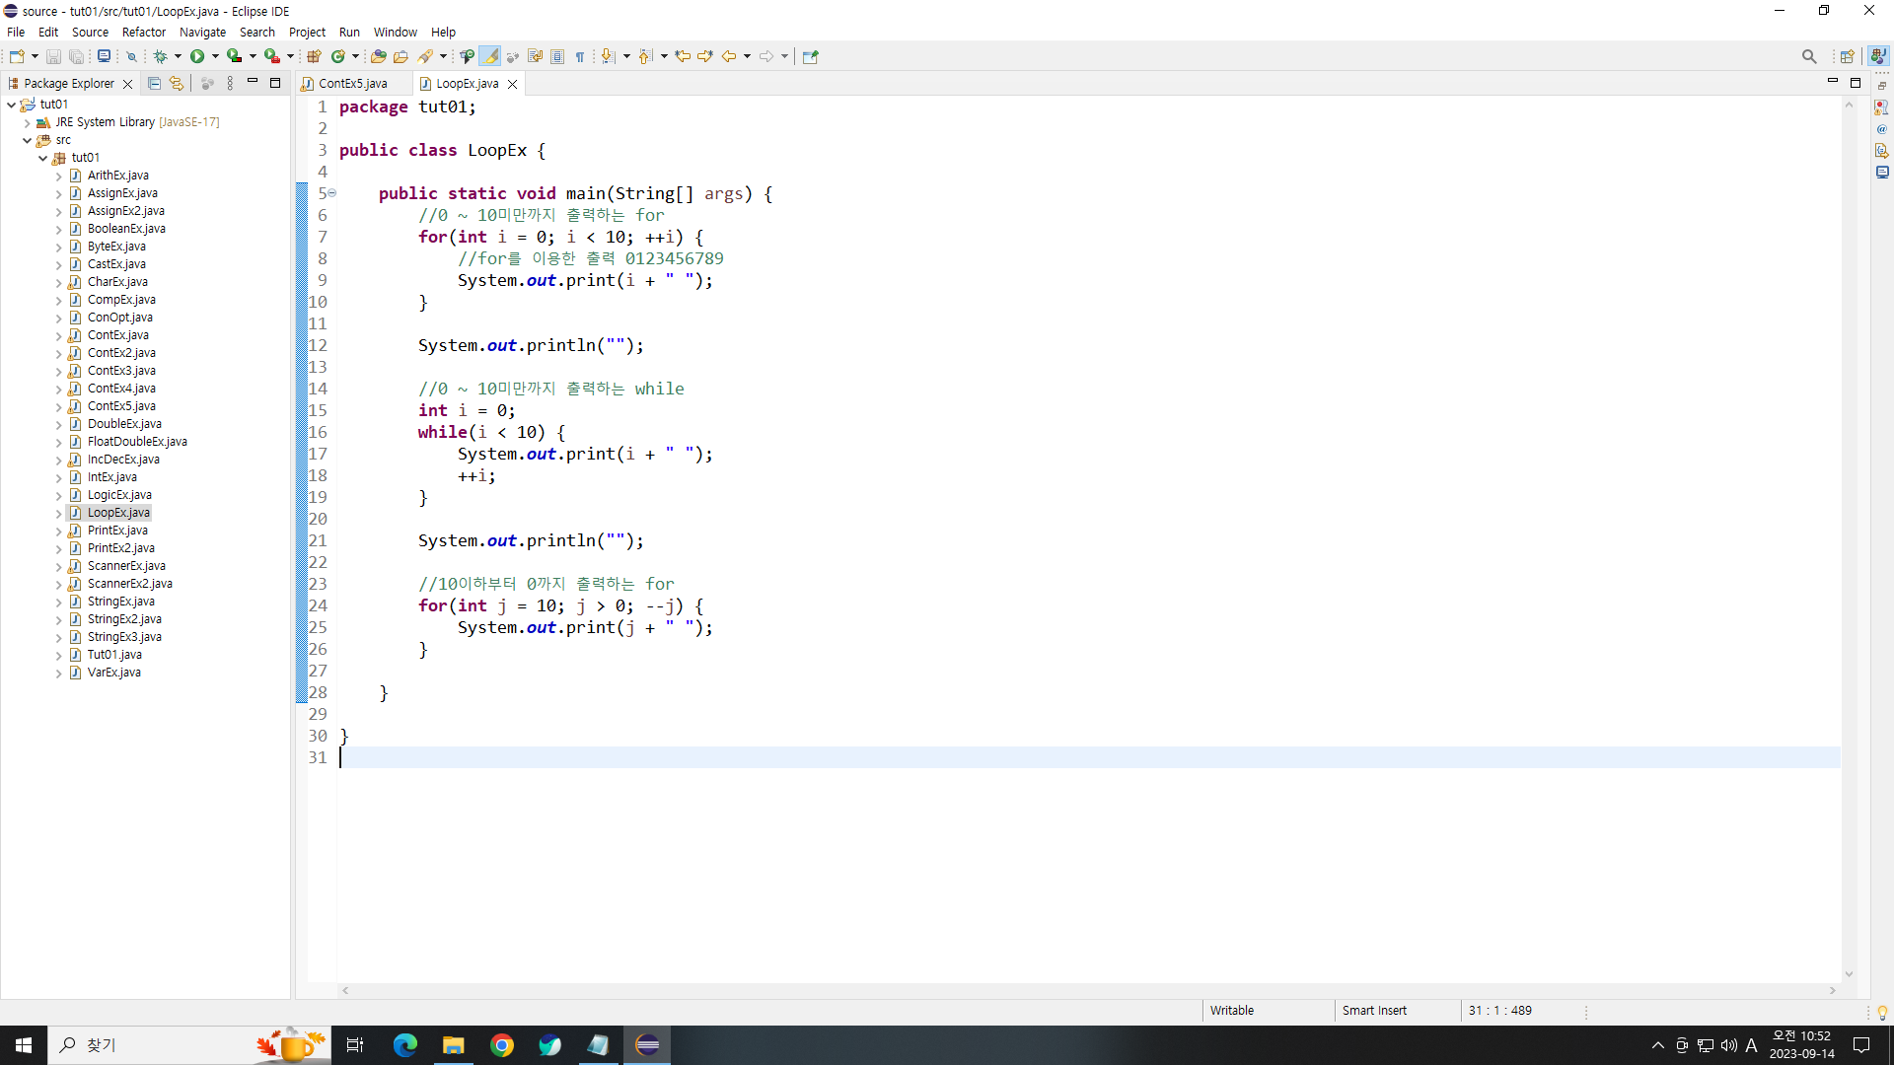
Task: Open the Run button dropdown arrow
Action: pyautogui.click(x=215, y=56)
